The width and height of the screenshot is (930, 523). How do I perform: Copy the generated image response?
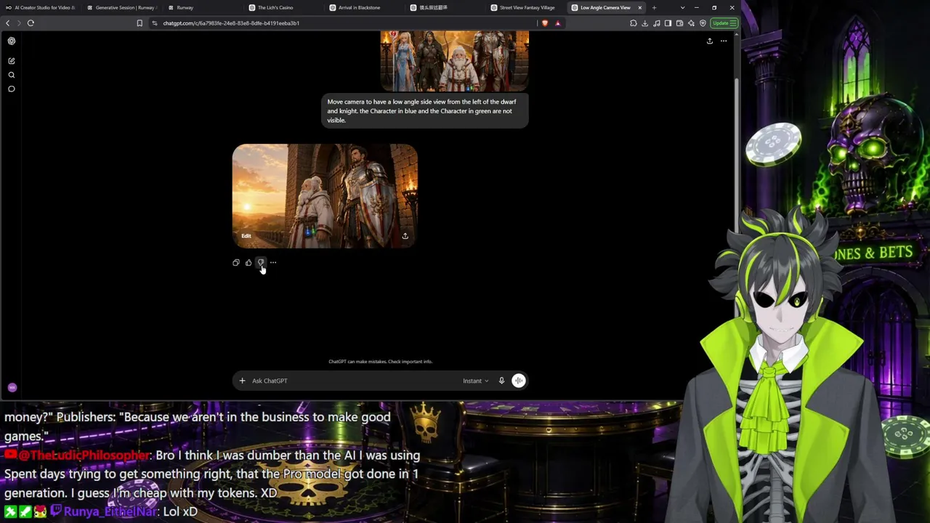[236, 263]
